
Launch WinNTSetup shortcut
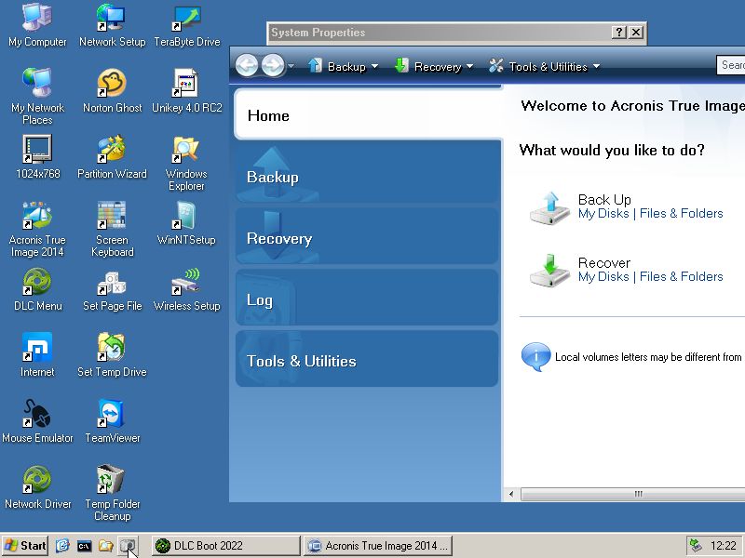pos(187,223)
